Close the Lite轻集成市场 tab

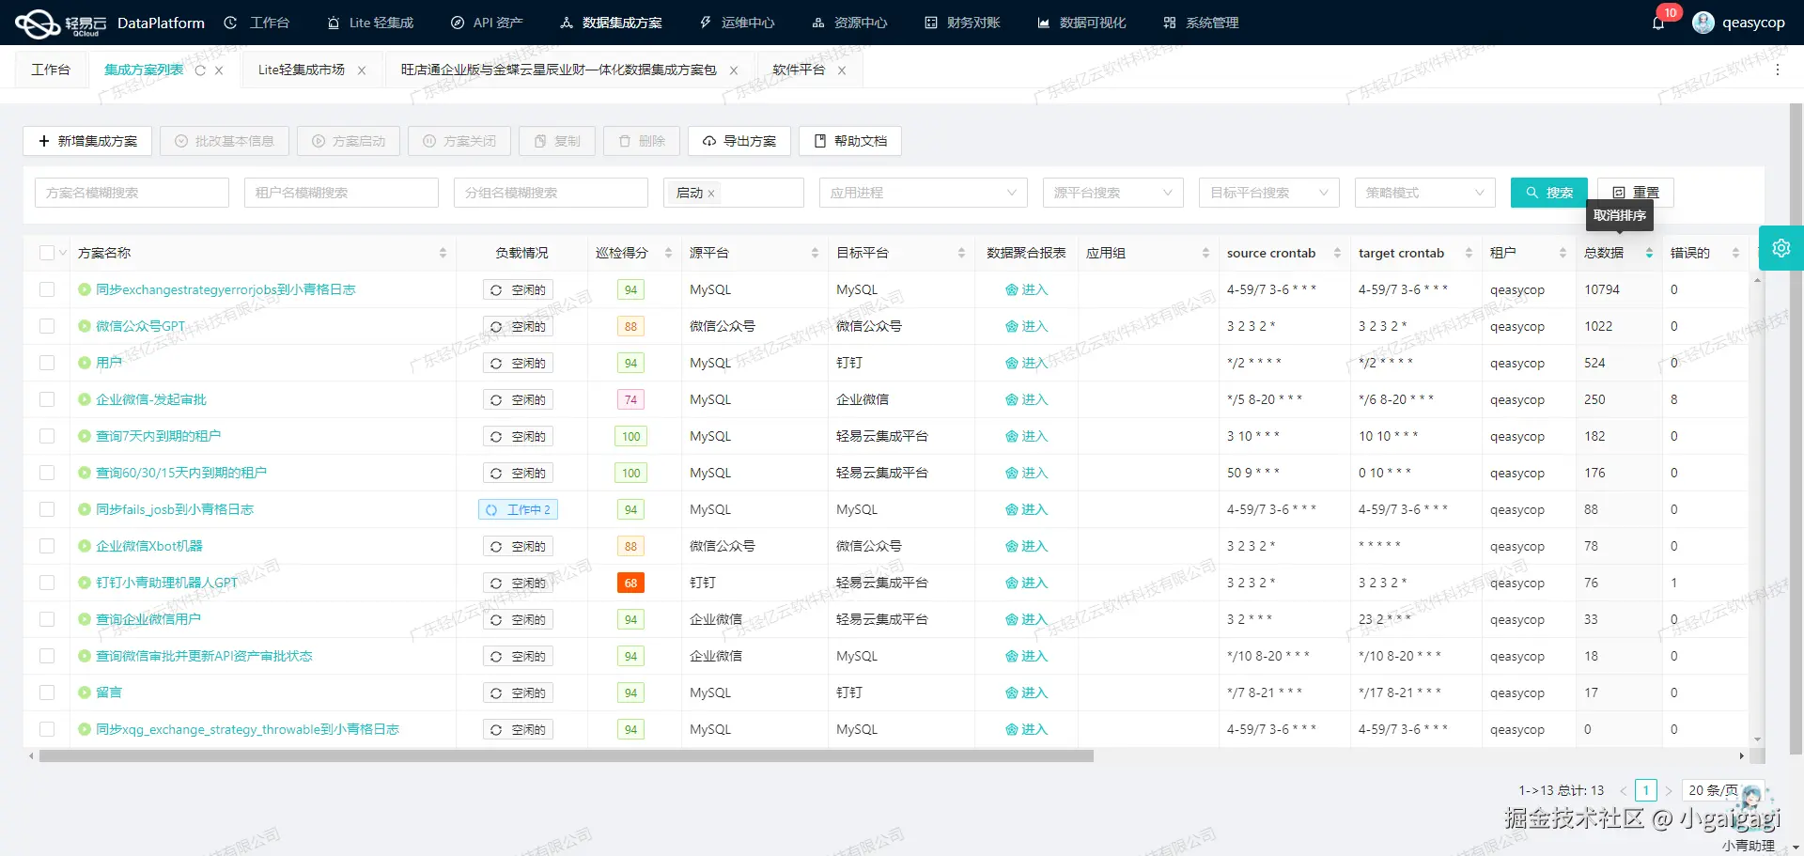tap(362, 70)
